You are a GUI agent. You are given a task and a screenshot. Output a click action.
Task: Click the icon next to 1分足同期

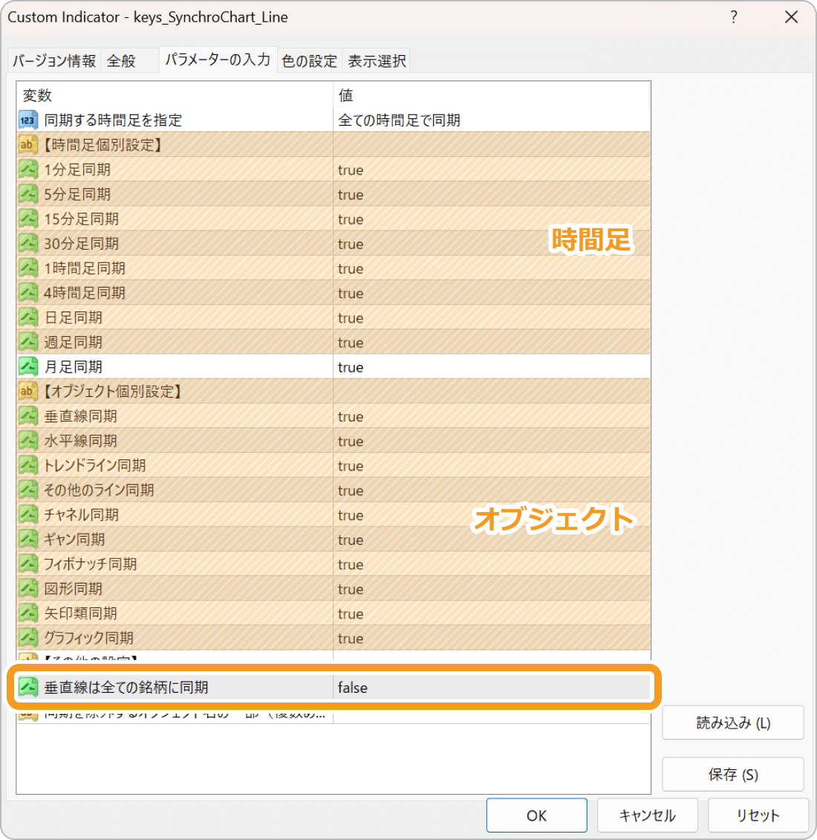[x=27, y=169]
